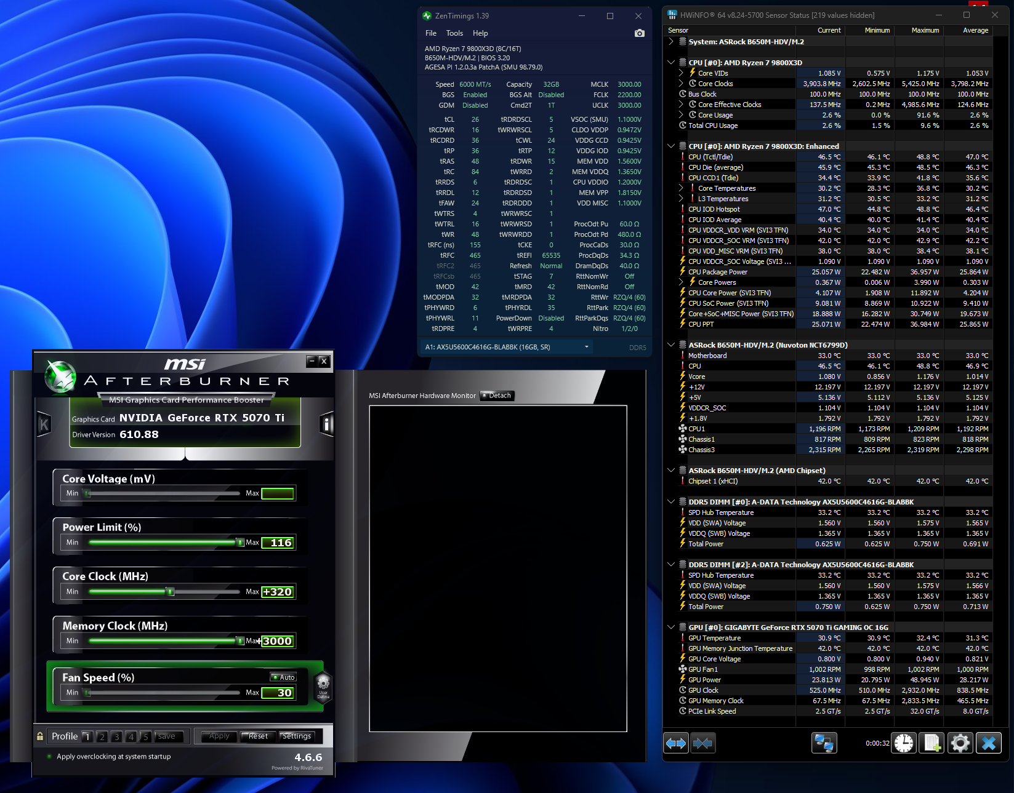Click the Afterburner Reset button
Viewport: 1014px width, 793px height.
[x=258, y=736]
